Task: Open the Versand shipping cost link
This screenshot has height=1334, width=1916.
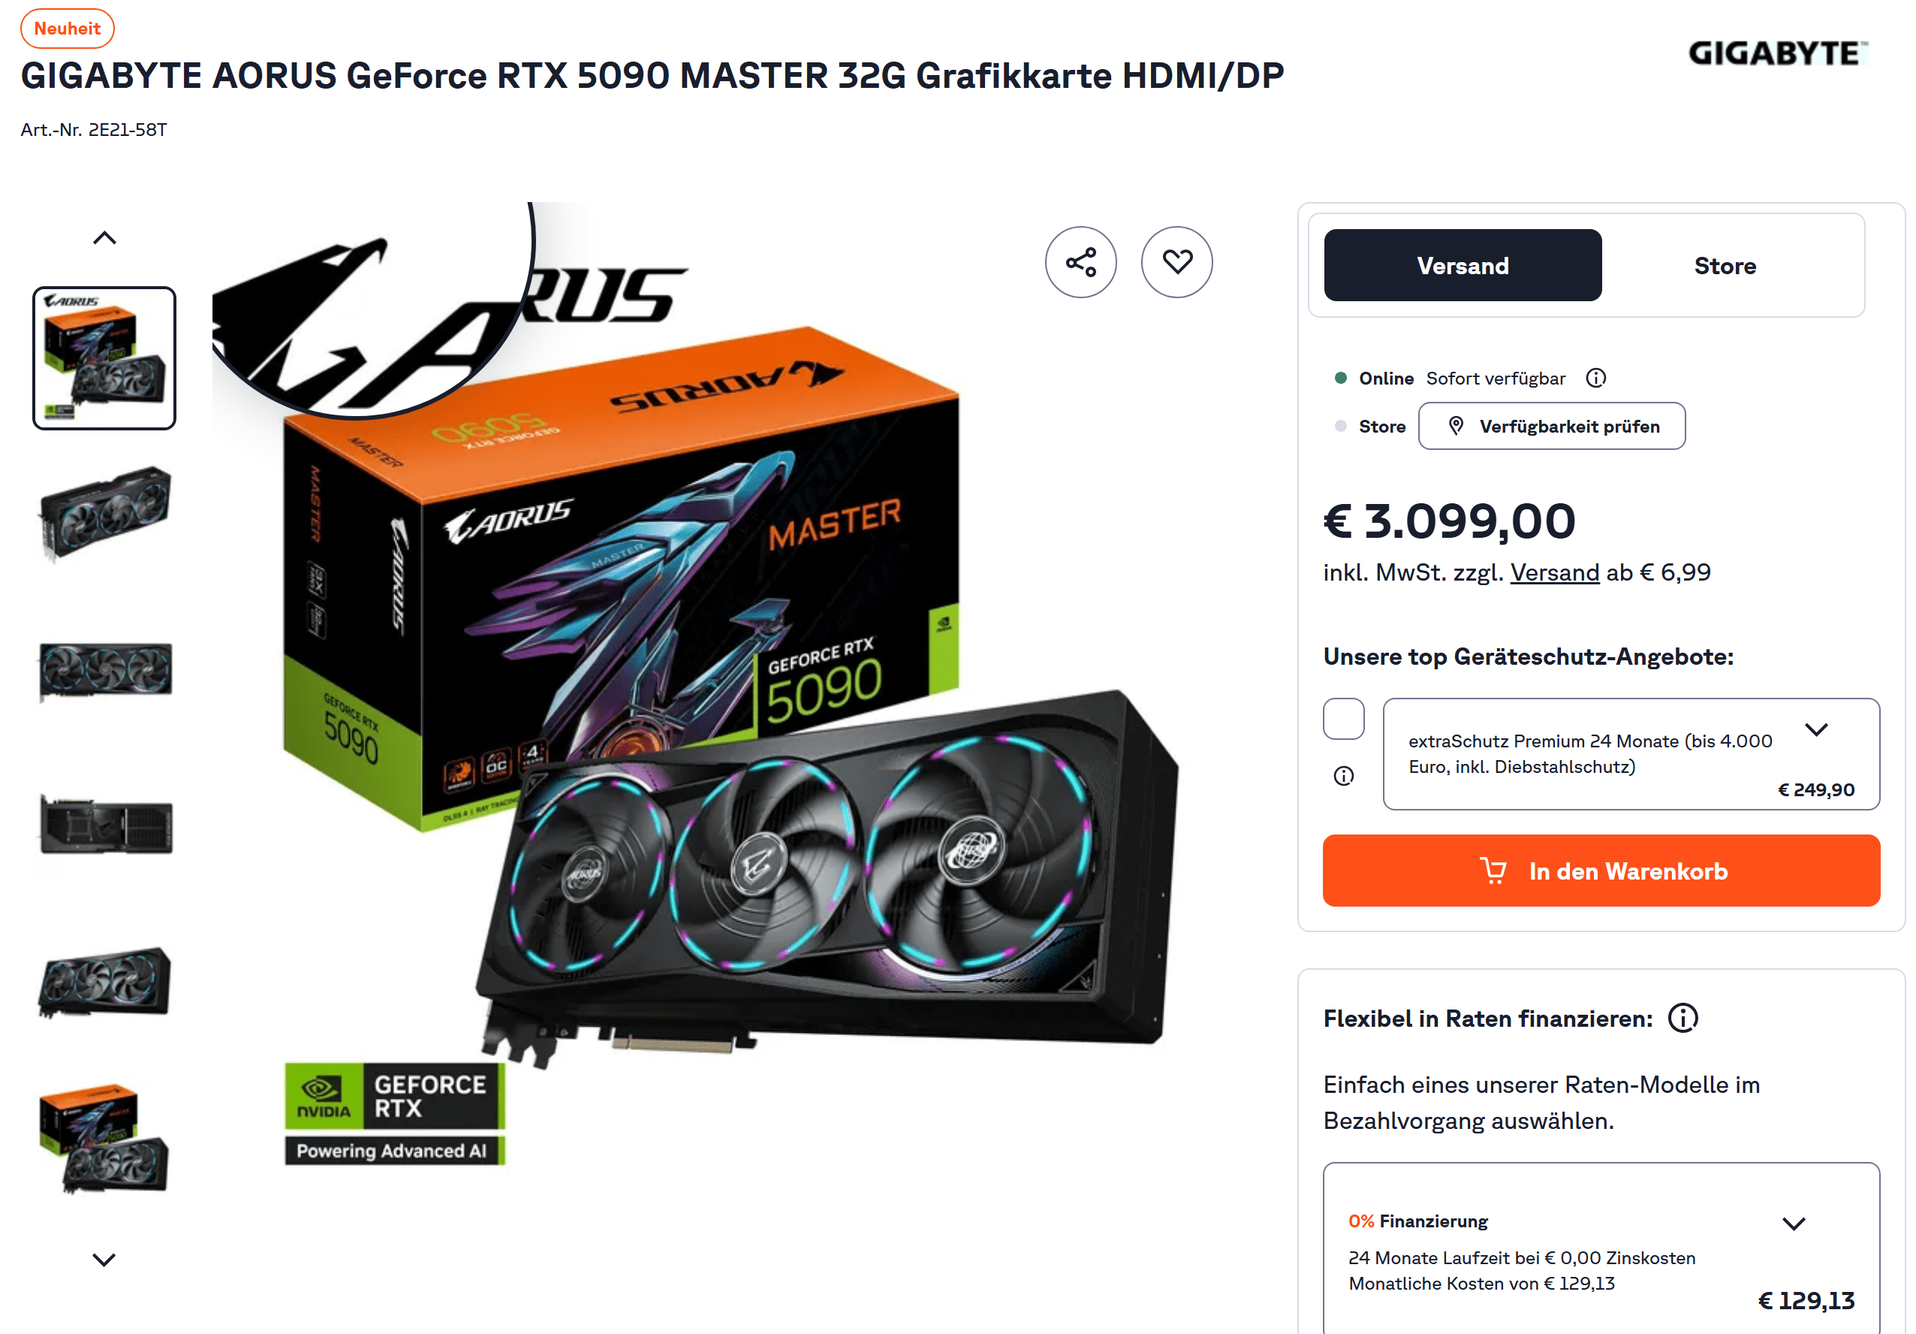Action: [x=1555, y=572]
